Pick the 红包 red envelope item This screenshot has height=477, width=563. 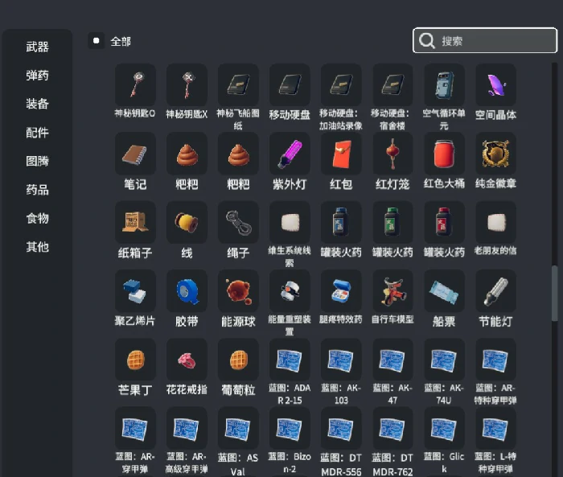tap(341, 154)
